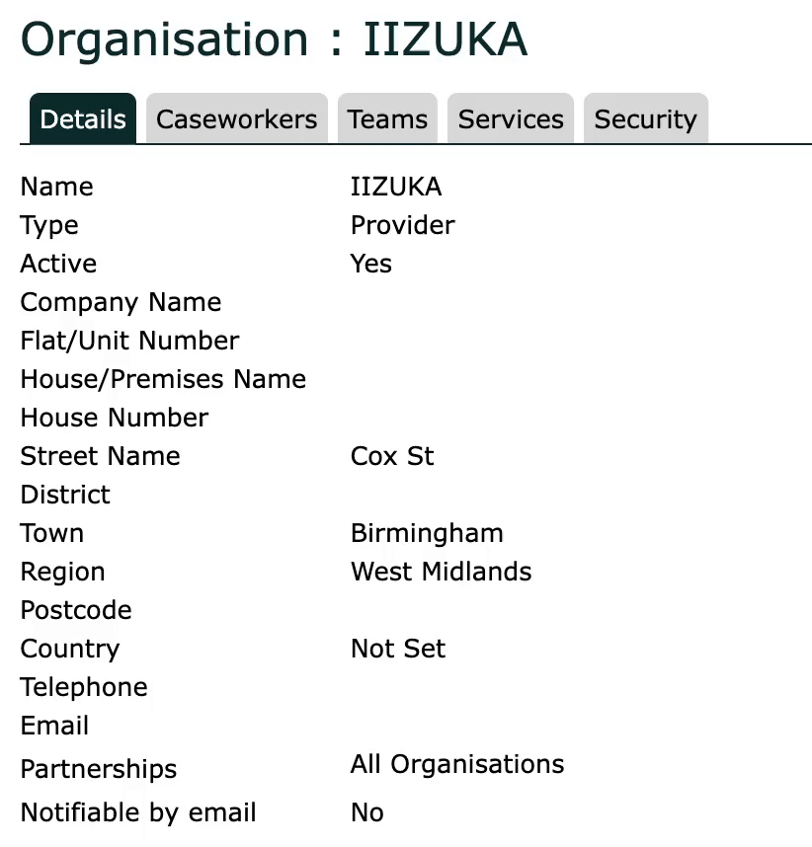The image size is (812, 847).
Task: Click the Postcode field label
Action: pos(76,610)
